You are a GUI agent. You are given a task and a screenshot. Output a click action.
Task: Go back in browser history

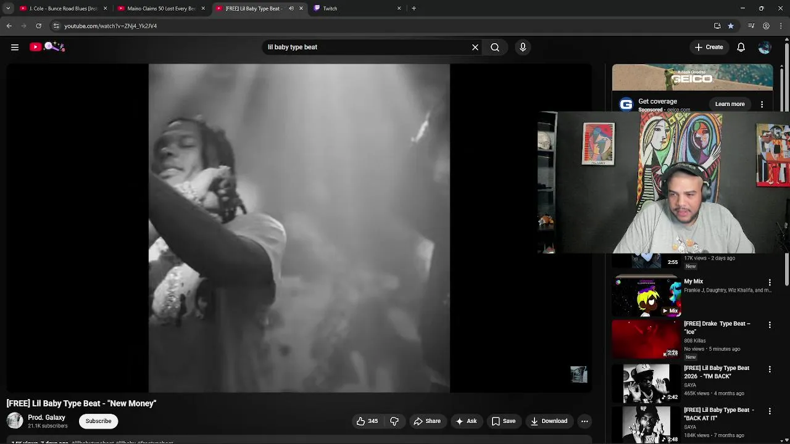9,26
